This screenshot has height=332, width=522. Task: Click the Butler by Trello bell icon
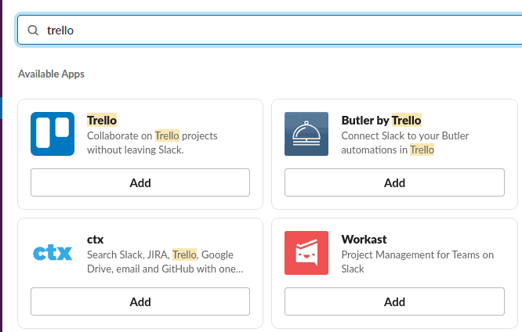(x=306, y=134)
